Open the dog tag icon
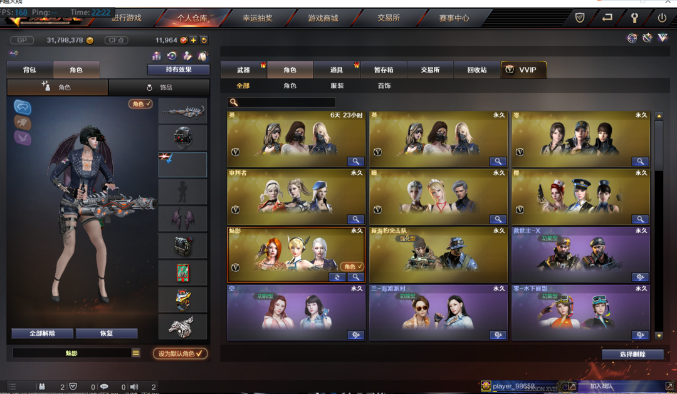The width and height of the screenshot is (677, 394). coord(203,56)
